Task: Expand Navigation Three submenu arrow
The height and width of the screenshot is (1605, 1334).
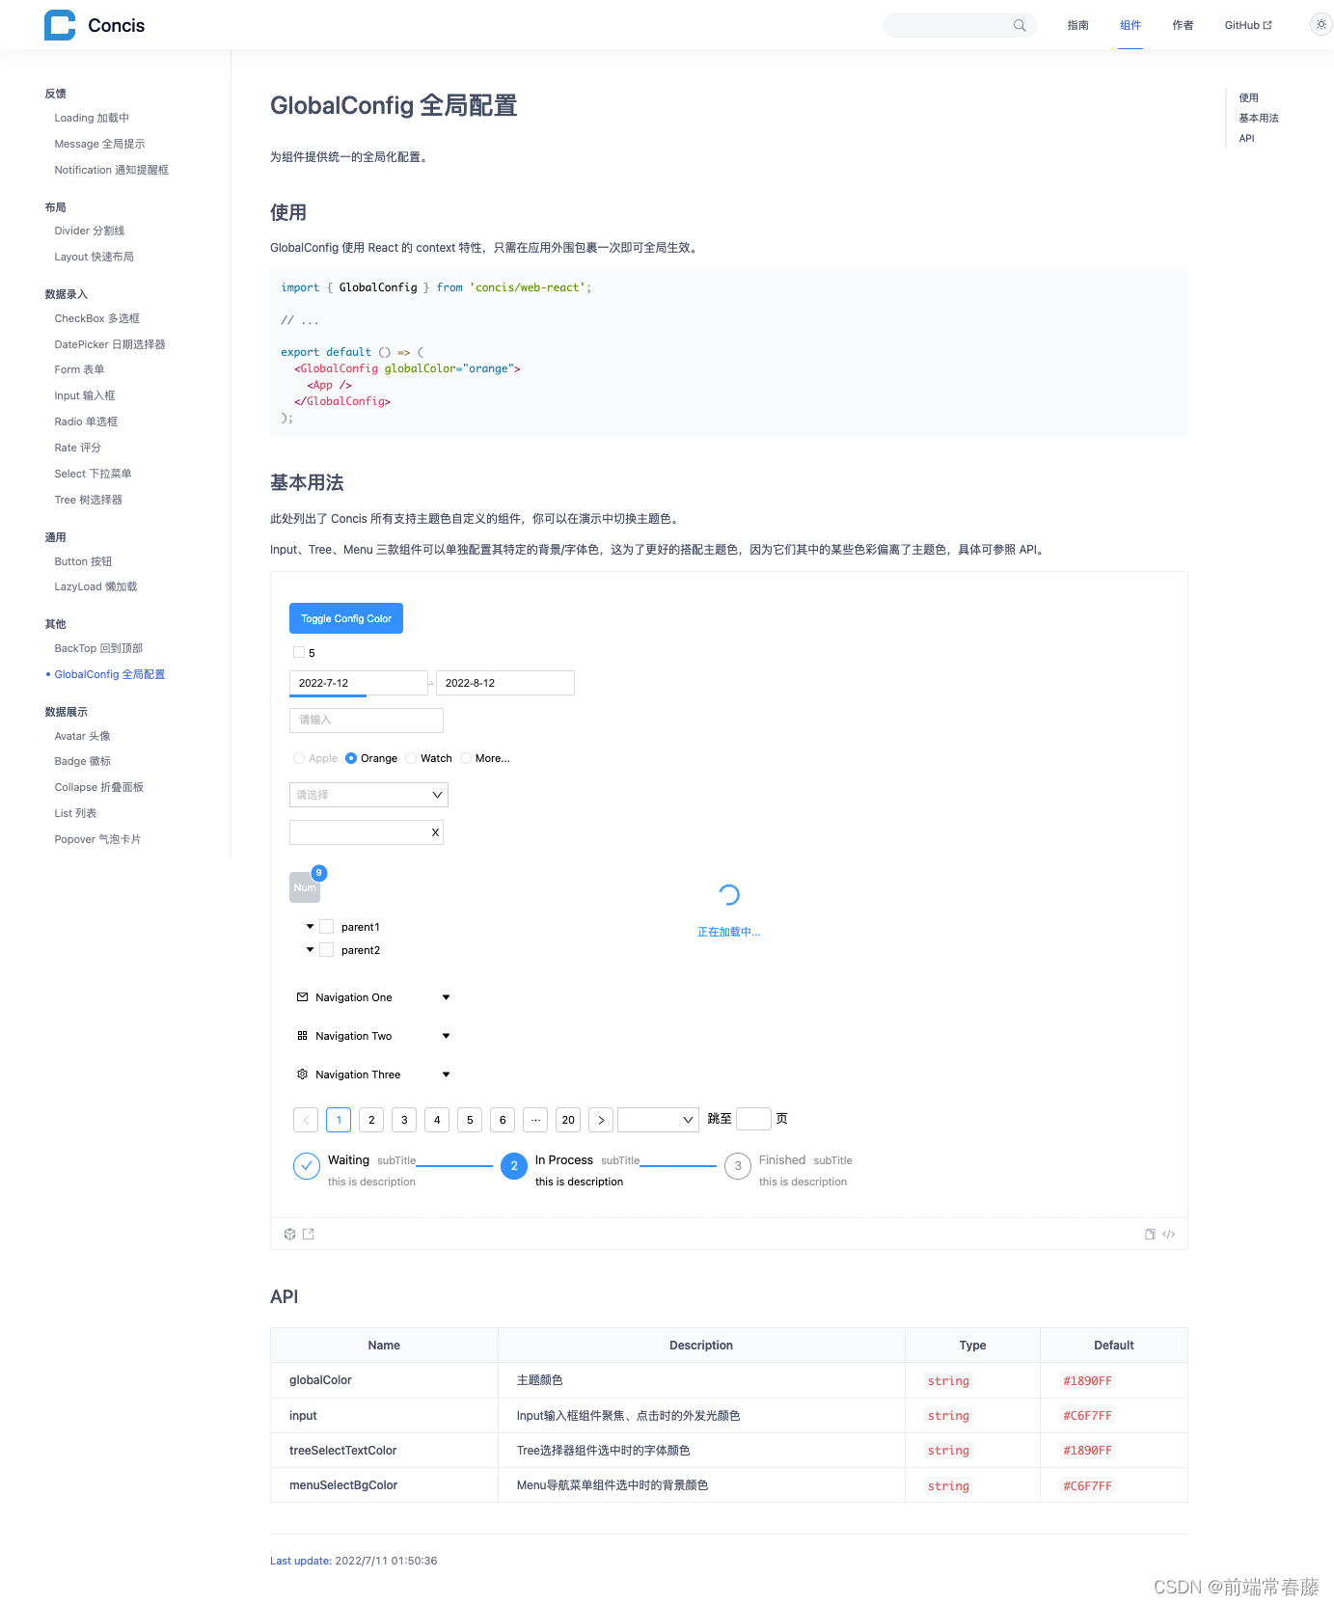Action: pos(446,1075)
